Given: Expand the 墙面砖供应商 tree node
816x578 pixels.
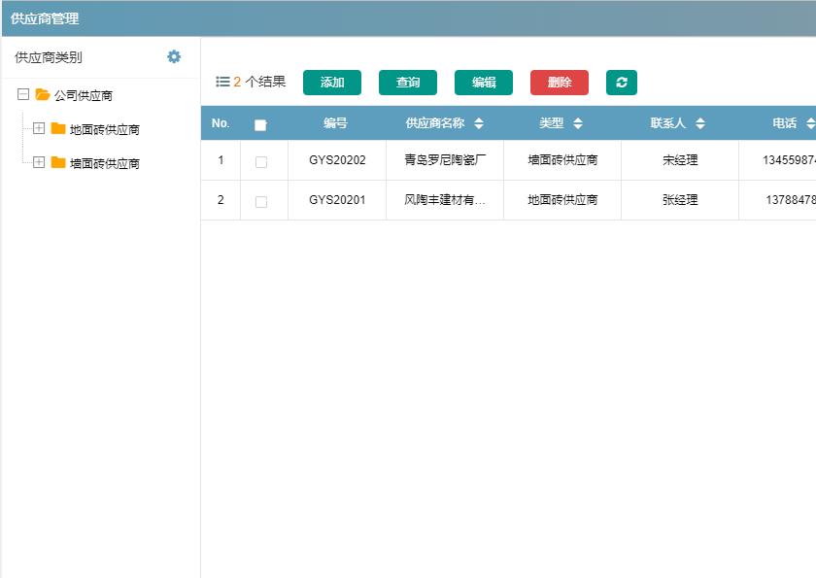Looking at the screenshot, I should point(39,162).
